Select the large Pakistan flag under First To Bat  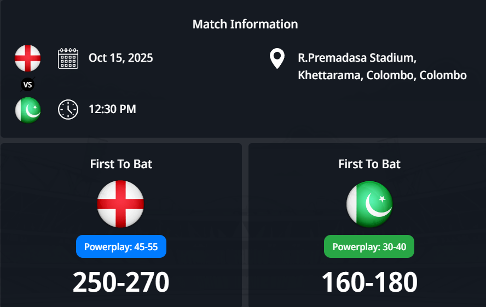pyautogui.click(x=369, y=204)
